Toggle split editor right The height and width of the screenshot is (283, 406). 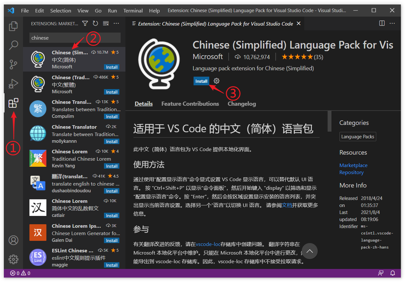pyautogui.click(x=382, y=23)
